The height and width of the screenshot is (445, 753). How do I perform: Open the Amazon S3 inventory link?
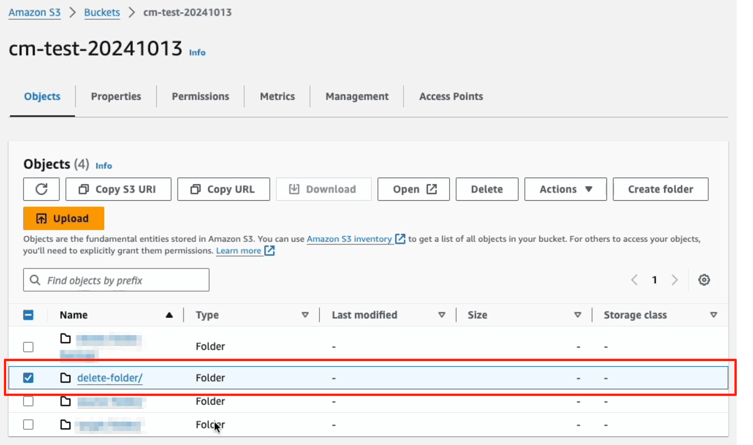(x=349, y=239)
